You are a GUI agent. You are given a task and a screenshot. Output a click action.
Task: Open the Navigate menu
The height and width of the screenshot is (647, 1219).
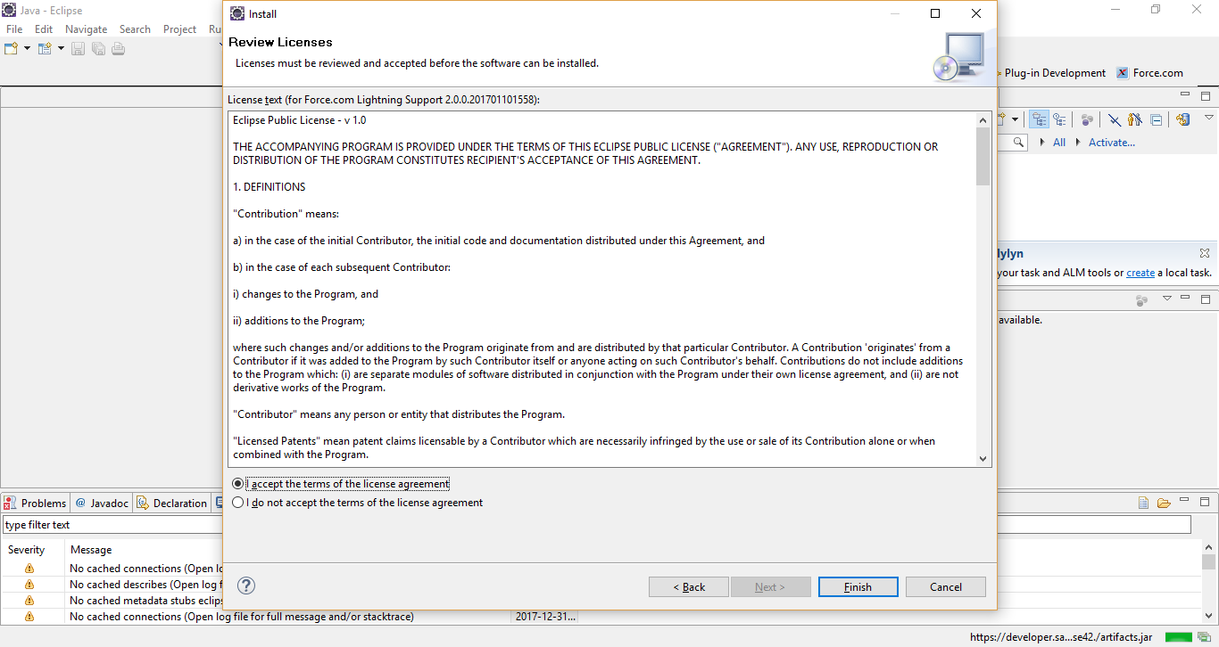click(86, 29)
